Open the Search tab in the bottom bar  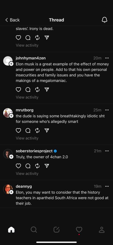pos(34,230)
